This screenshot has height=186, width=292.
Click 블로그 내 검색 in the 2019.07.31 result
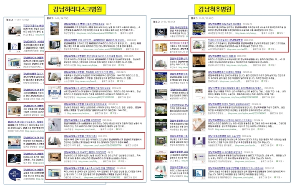tap(132, 145)
